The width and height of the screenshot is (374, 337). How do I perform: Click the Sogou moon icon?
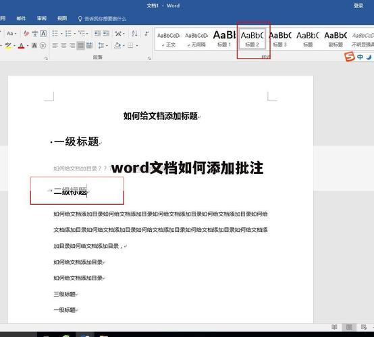point(369,57)
